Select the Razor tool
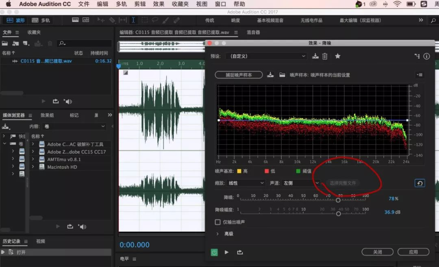 [112, 20]
